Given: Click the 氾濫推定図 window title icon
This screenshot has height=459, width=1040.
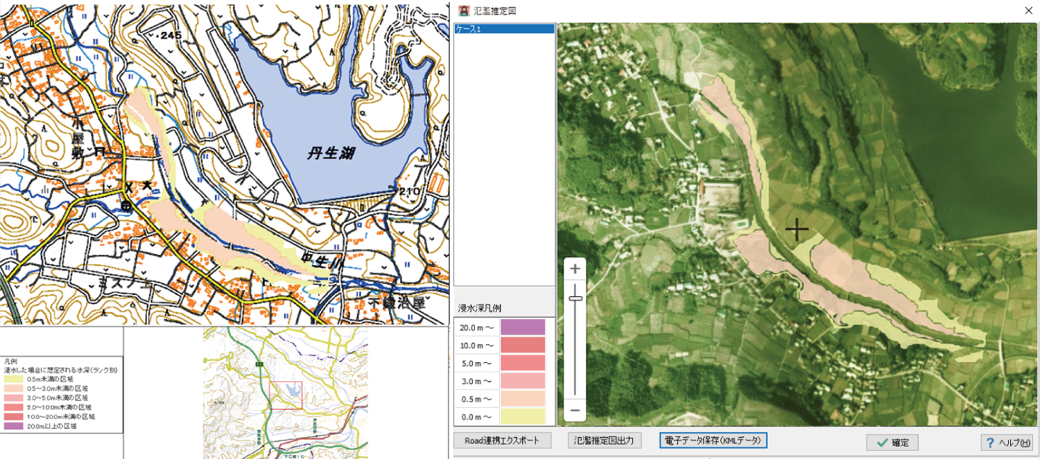Looking at the screenshot, I should (x=464, y=11).
